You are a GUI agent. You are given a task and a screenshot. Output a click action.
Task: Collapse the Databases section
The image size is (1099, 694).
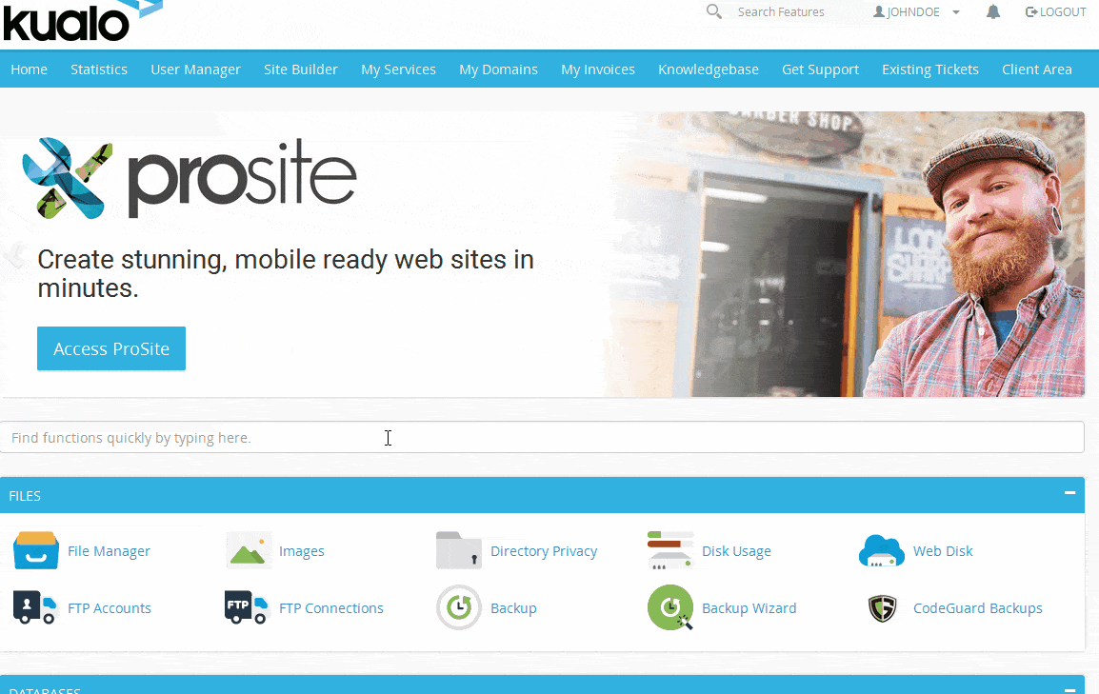1069,688
